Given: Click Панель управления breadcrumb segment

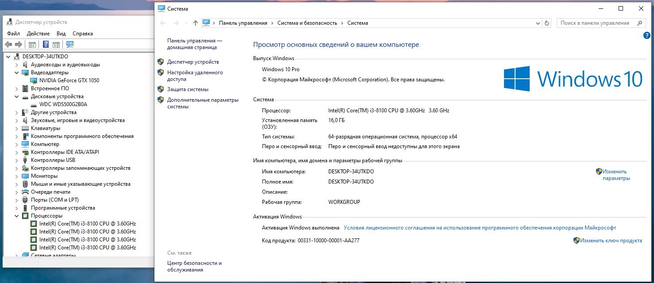Looking at the screenshot, I should click(243, 23).
